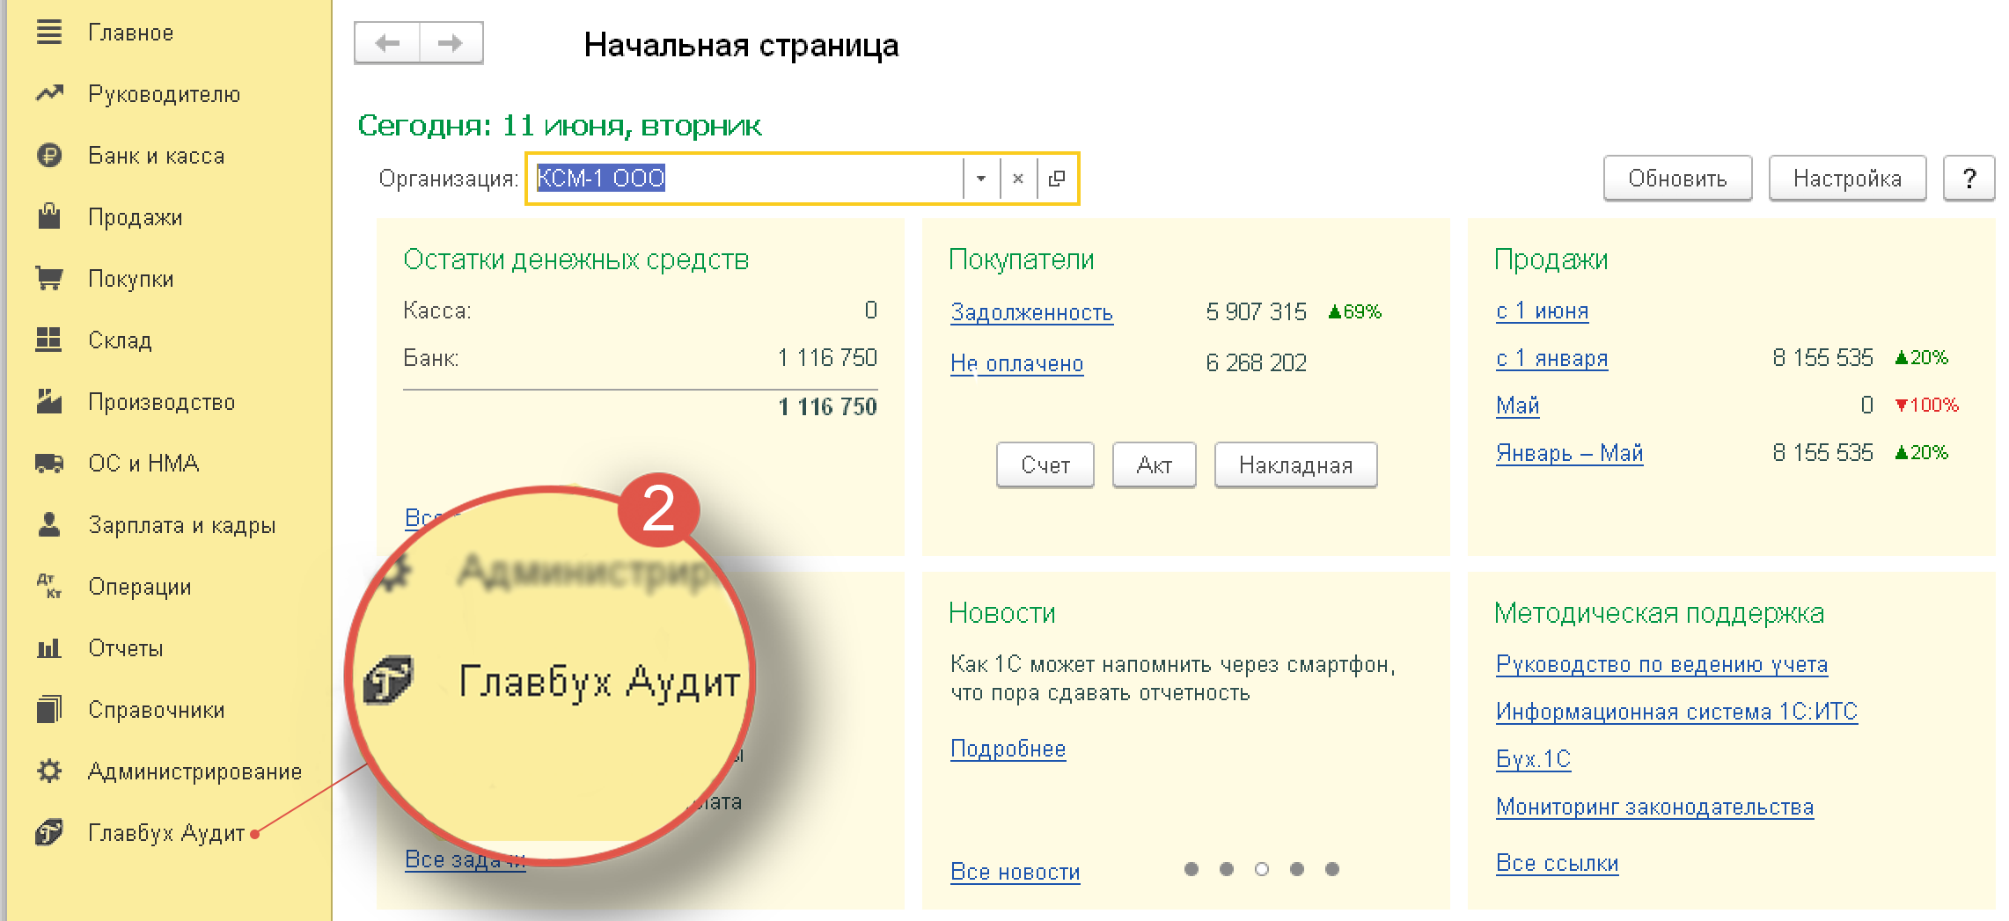Click the shopping cart Покупки icon
Viewport: 2009px width, 921px height.
49,279
